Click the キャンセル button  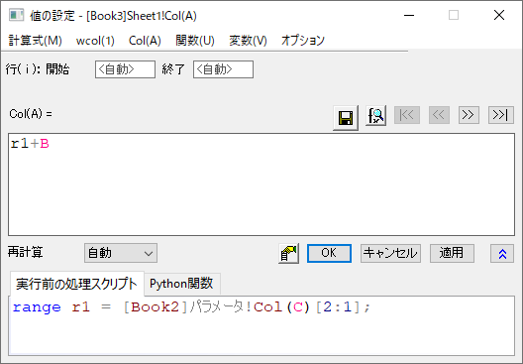[390, 253]
